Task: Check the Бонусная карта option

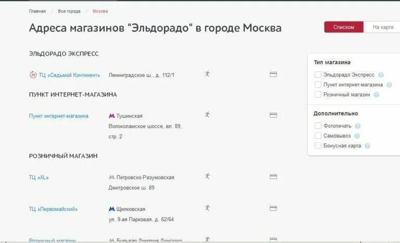Action: coord(318,145)
